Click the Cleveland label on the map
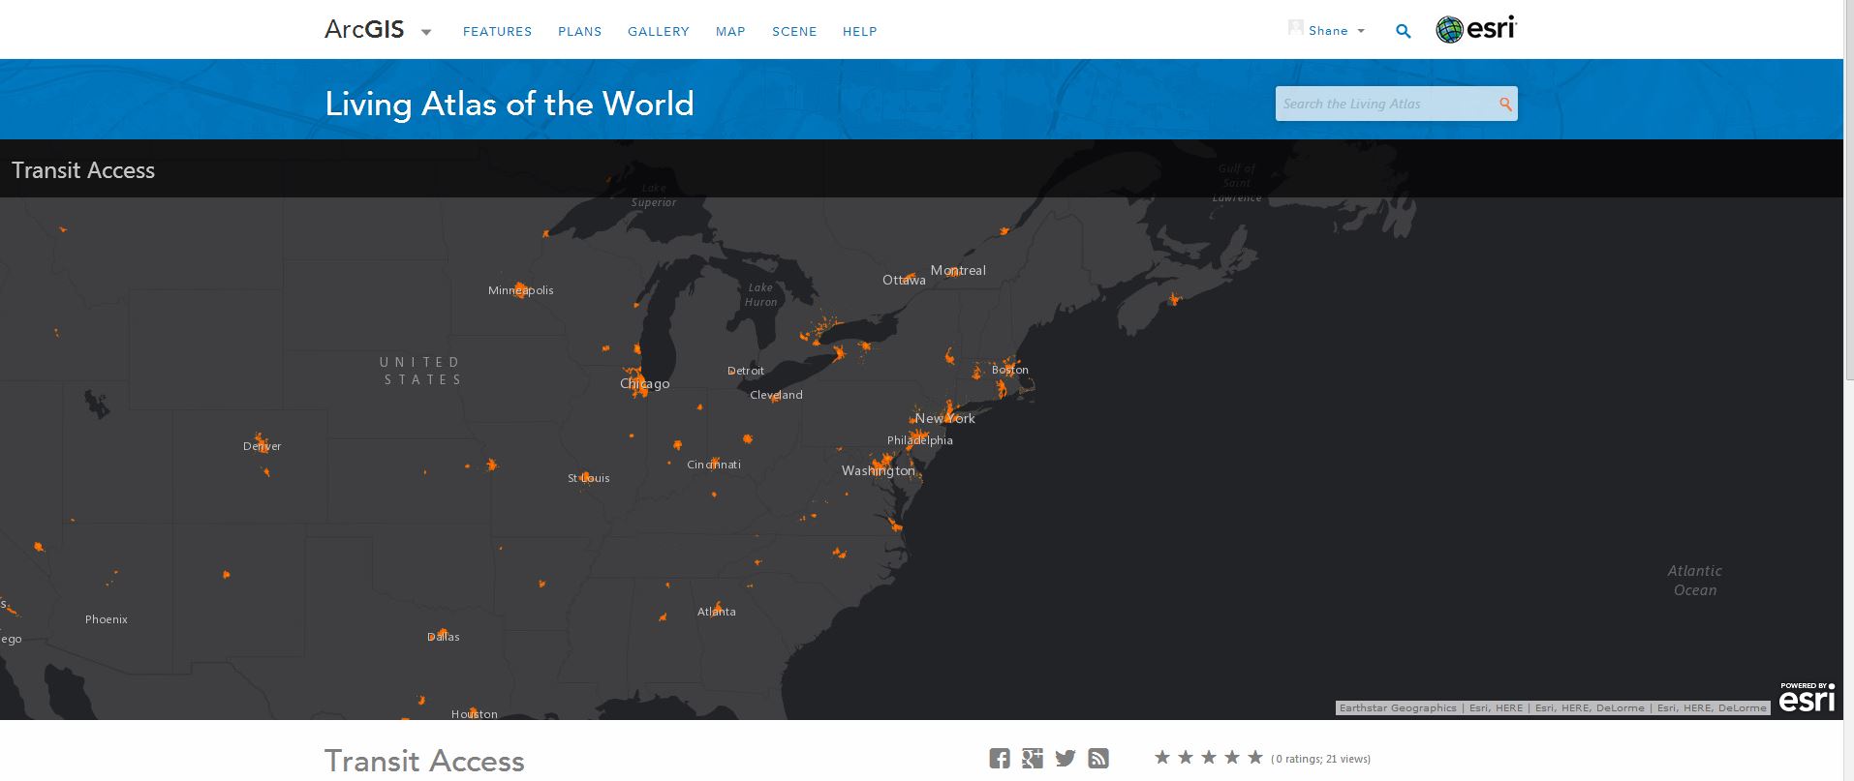The height and width of the screenshot is (781, 1854). [x=776, y=395]
